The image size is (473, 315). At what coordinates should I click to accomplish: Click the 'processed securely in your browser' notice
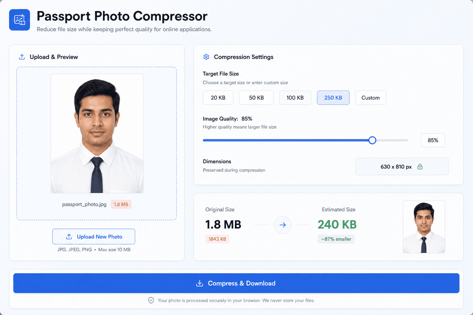pyautogui.click(x=236, y=300)
